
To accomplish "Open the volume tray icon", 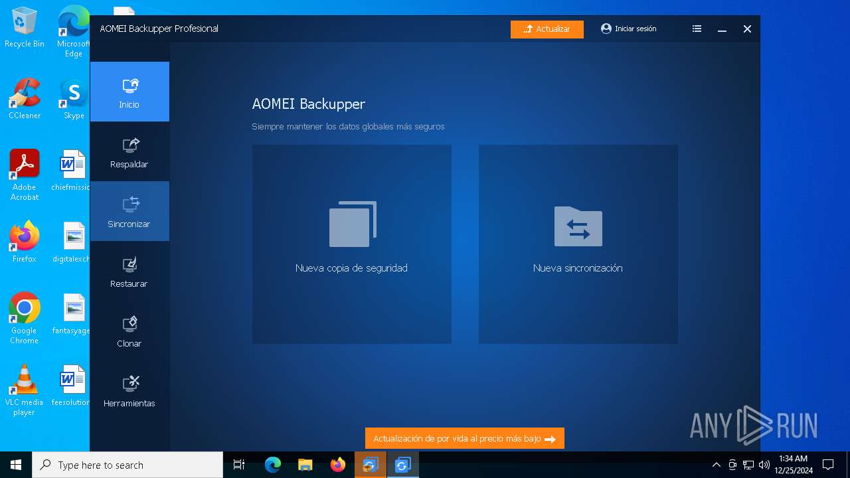I will coord(764,465).
